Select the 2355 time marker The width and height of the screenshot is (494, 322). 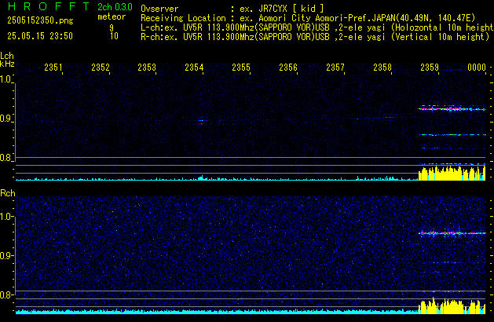pos(241,67)
